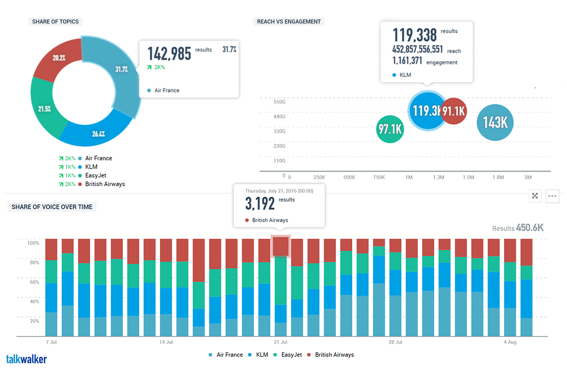Expand the SHARE OF TOPICS header
This screenshot has width=567, height=368.
[x=55, y=21]
